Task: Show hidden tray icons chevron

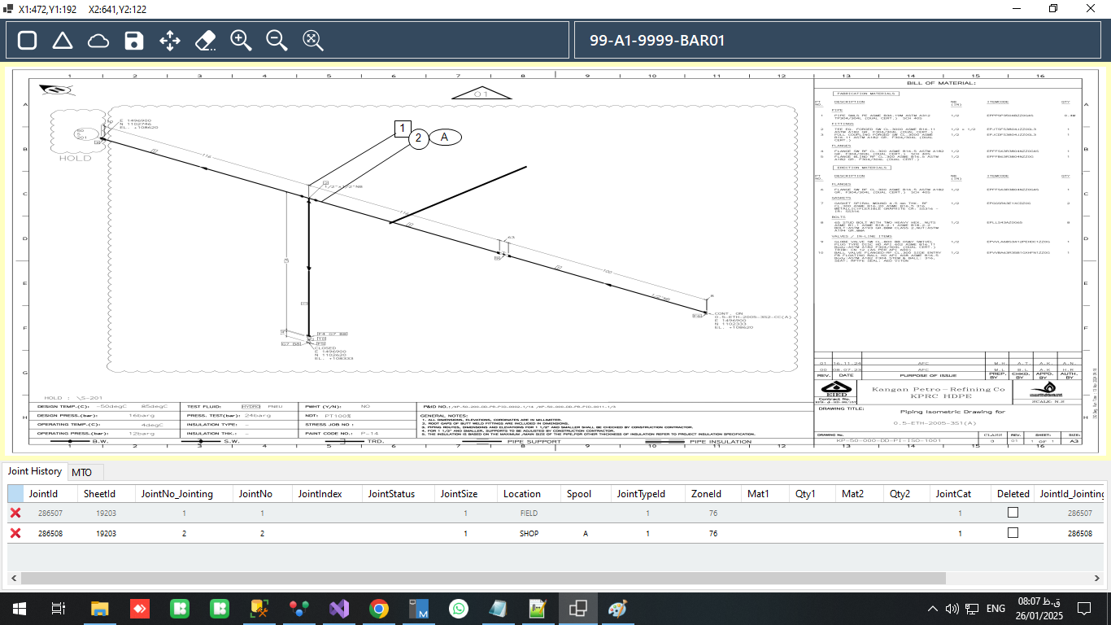Action: pyautogui.click(x=933, y=609)
